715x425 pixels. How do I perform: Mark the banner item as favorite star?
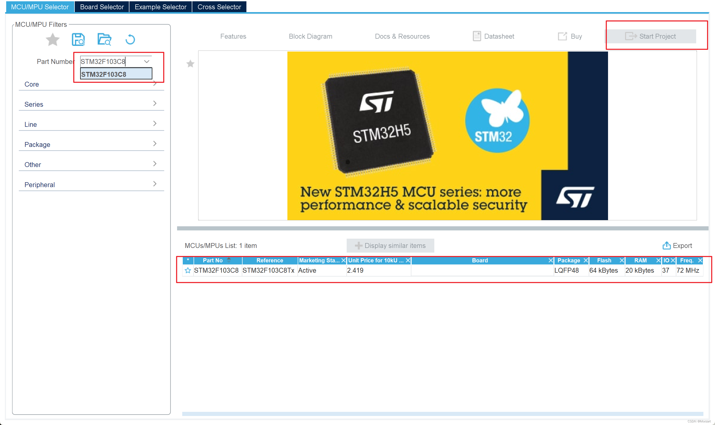point(190,64)
